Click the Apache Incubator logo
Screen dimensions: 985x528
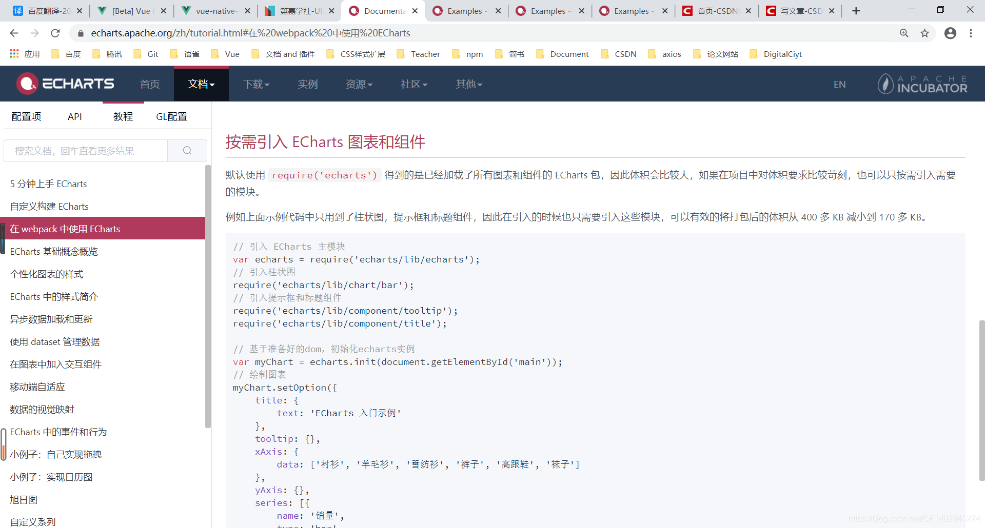tap(922, 84)
